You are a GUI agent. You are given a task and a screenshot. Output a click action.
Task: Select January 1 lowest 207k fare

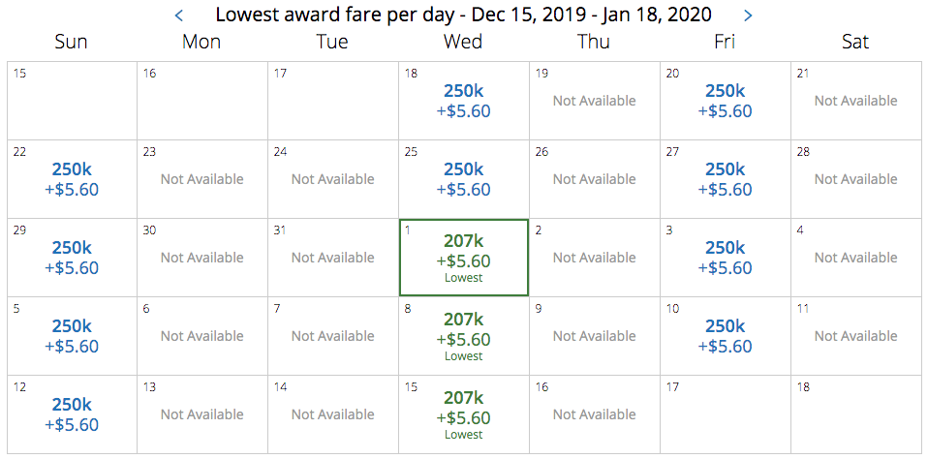point(463,258)
